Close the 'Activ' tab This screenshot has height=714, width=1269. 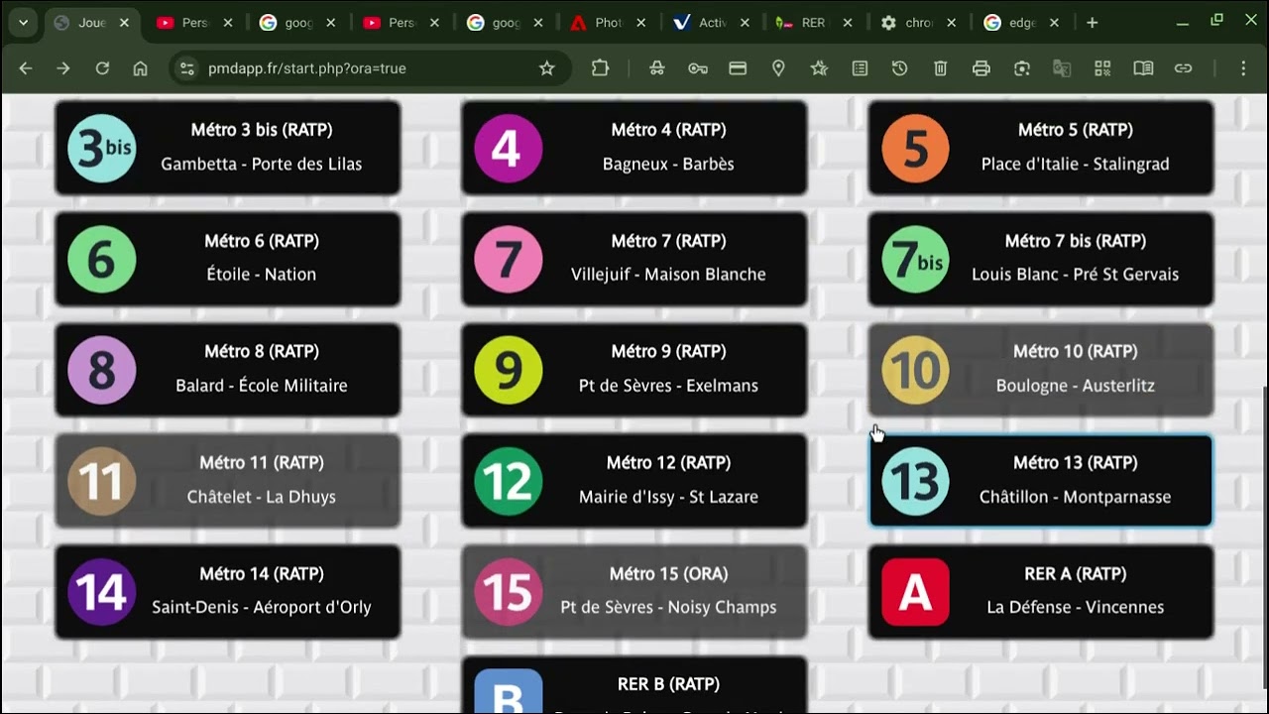[745, 23]
